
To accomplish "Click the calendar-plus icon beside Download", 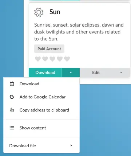I will click(x=12, y=84).
